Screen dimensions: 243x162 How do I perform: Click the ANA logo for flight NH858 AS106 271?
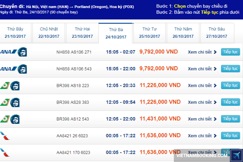(8, 52)
